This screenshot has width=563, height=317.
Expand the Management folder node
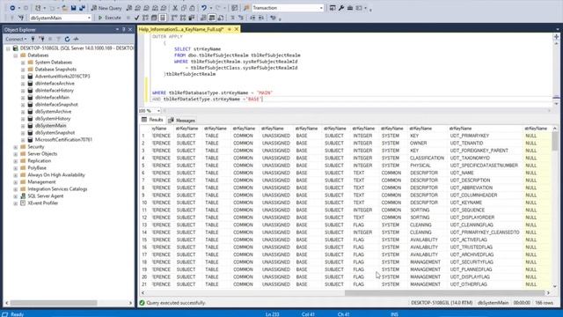(x=16, y=182)
